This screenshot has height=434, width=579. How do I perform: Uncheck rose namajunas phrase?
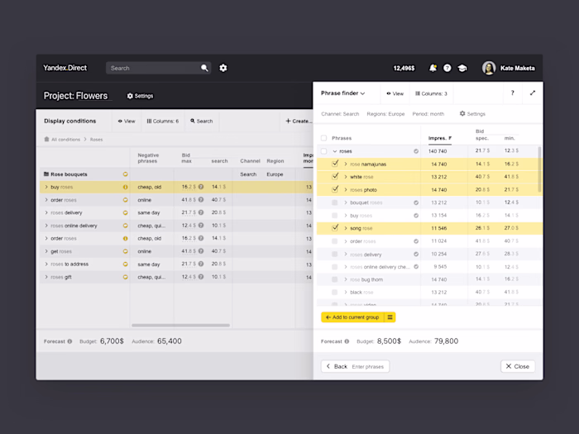(335, 164)
